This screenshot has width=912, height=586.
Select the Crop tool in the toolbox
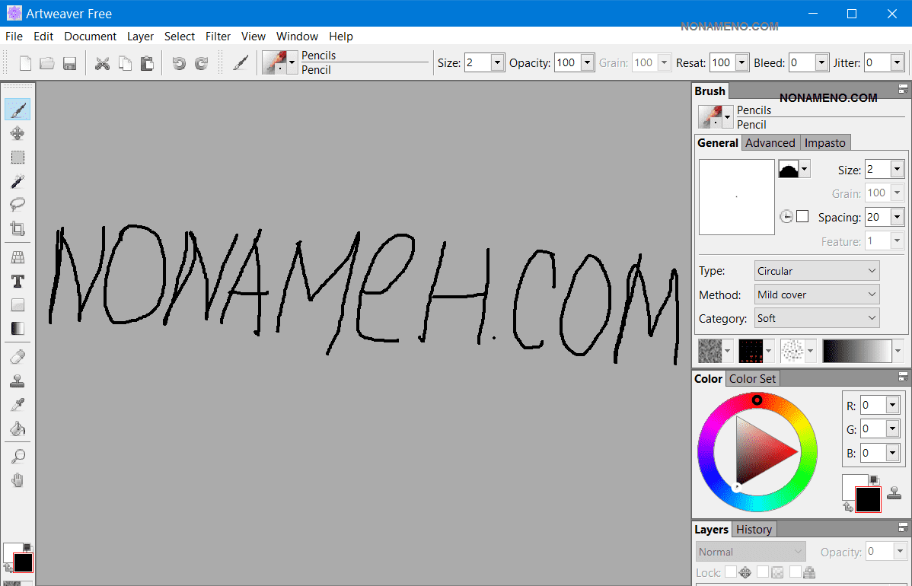pos(18,228)
